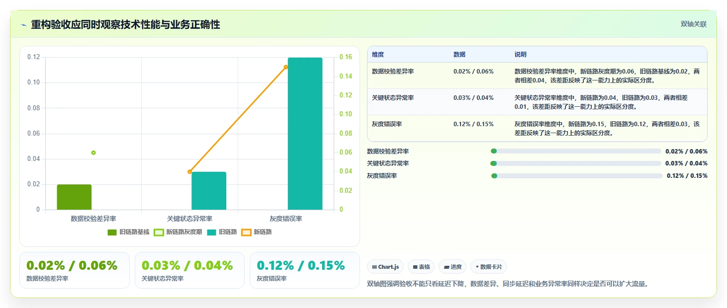The height and width of the screenshot is (308, 727).
Task: Select the 表格 tag
Action: (x=421, y=267)
